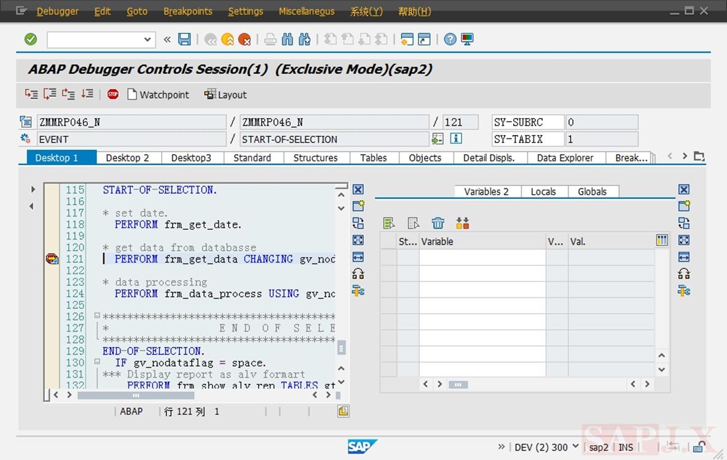727x460 pixels.
Task: Click the yellow Exit icon
Action: click(x=227, y=39)
